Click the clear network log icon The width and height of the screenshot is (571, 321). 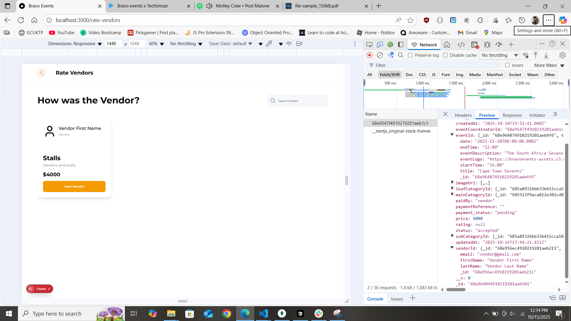click(380, 55)
